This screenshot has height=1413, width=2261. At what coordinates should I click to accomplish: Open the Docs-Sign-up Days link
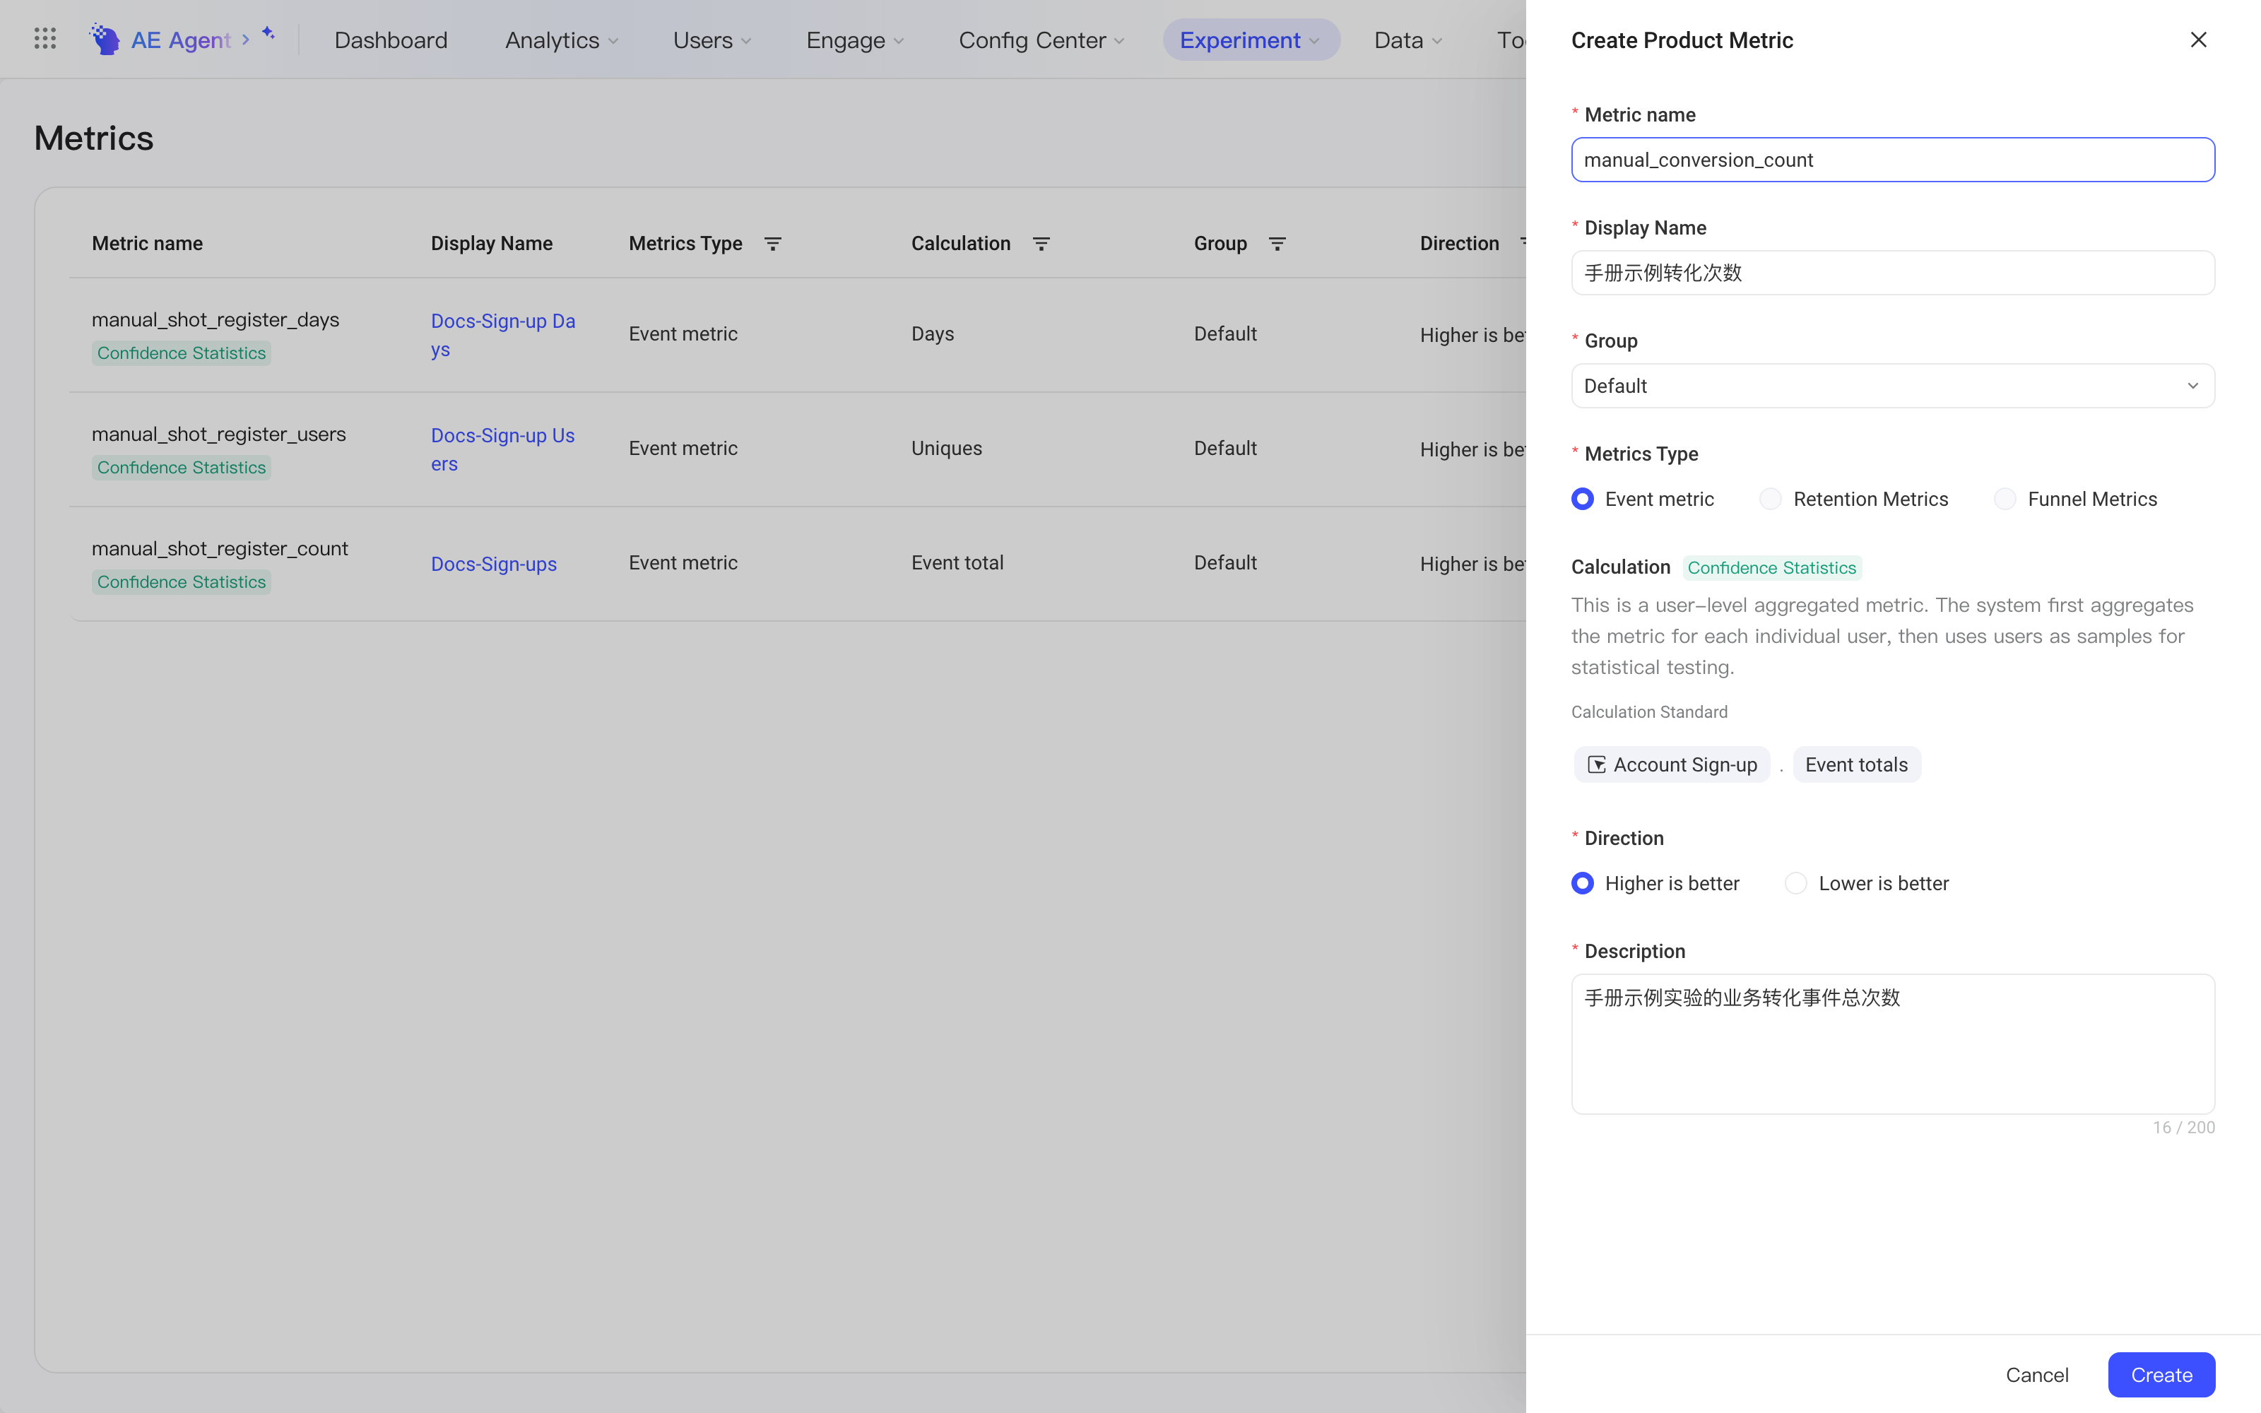pos(502,335)
